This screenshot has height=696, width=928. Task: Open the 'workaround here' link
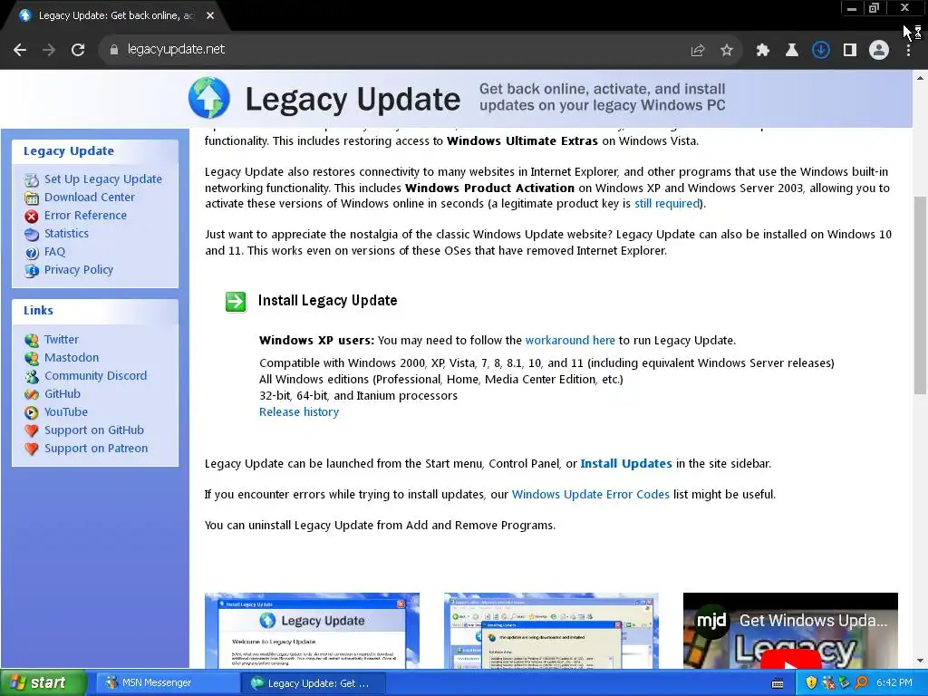click(570, 341)
